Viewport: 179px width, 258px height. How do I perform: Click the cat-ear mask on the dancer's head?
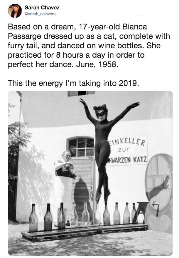[100, 111]
